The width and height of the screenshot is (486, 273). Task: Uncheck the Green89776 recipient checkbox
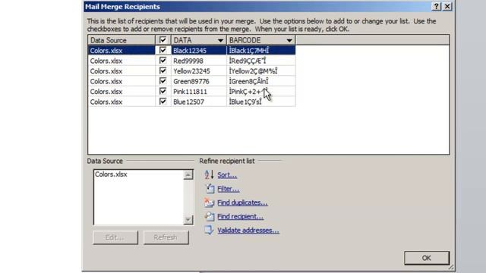tap(163, 81)
